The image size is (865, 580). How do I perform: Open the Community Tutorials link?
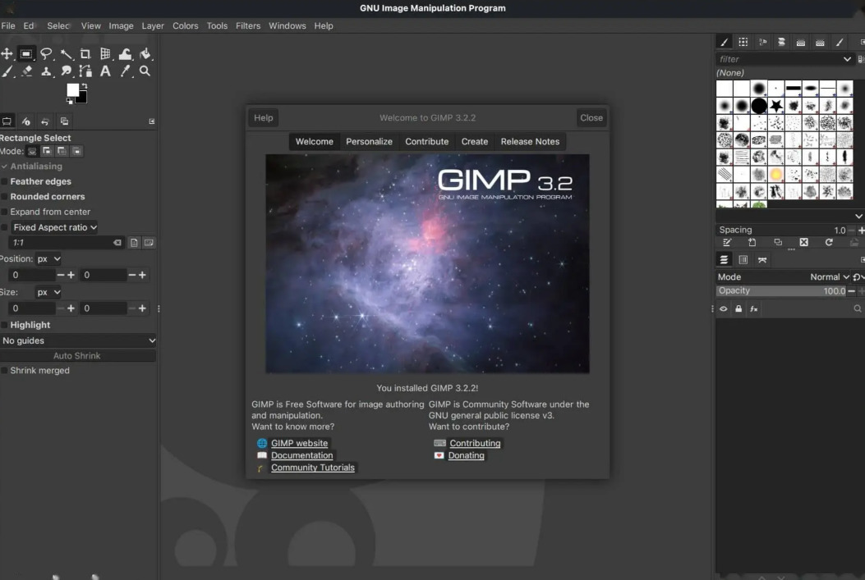(x=313, y=468)
